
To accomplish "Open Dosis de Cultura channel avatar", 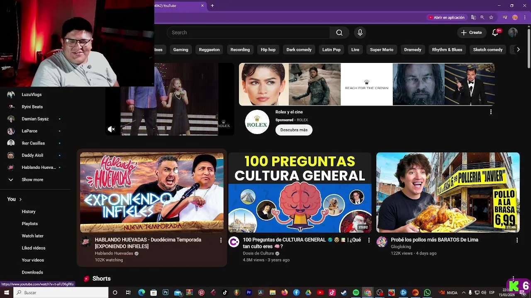I will [234, 242].
